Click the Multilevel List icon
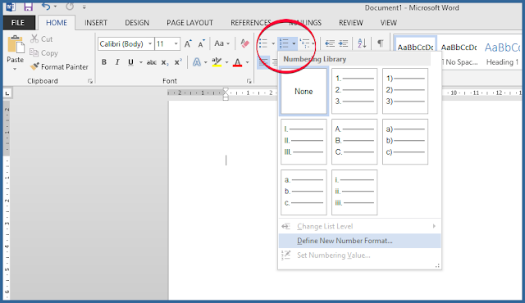 point(304,43)
